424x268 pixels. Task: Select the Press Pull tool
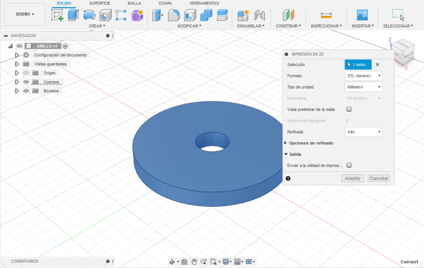(157, 15)
